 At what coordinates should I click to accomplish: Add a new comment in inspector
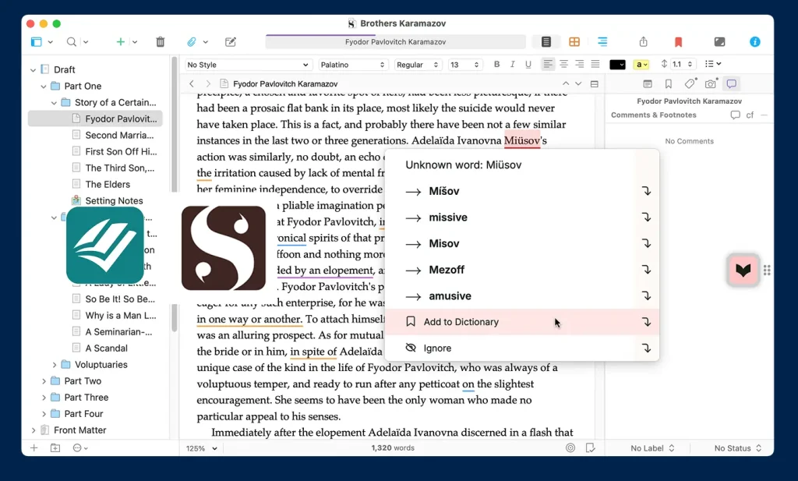[736, 115]
